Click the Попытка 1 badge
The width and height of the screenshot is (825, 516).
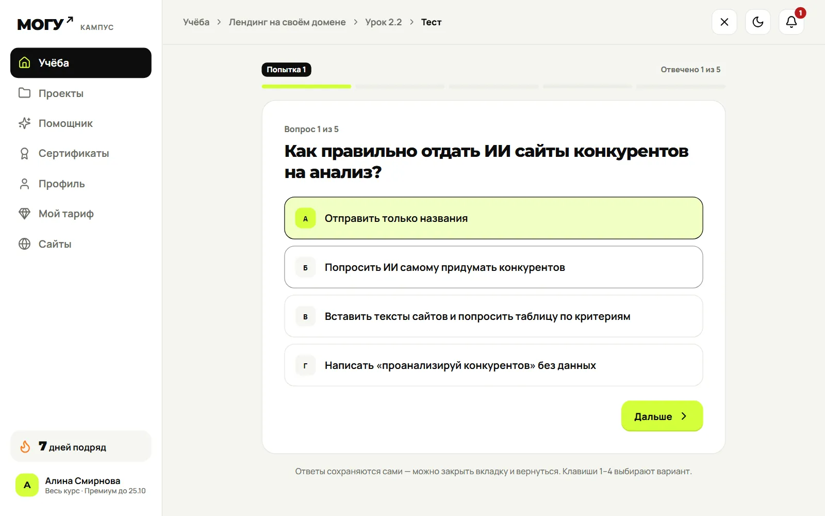click(286, 70)
